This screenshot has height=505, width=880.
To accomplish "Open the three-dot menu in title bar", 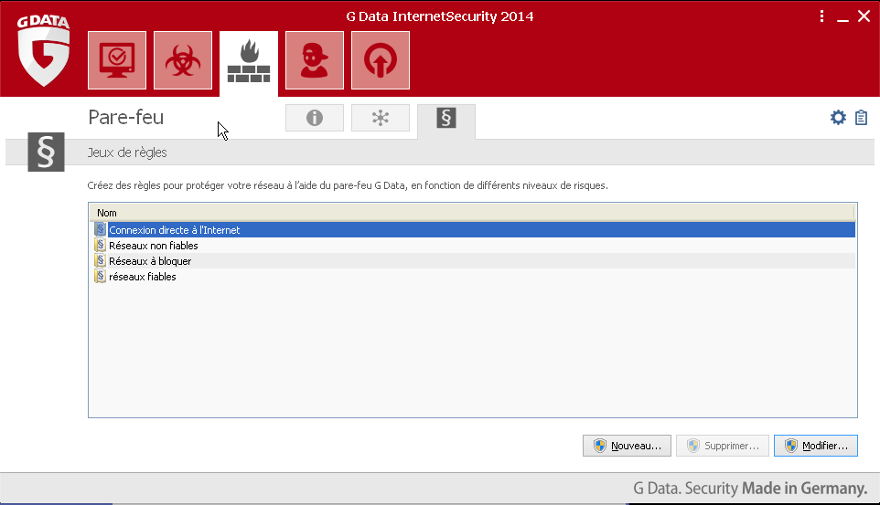I will tap(821, 16).
